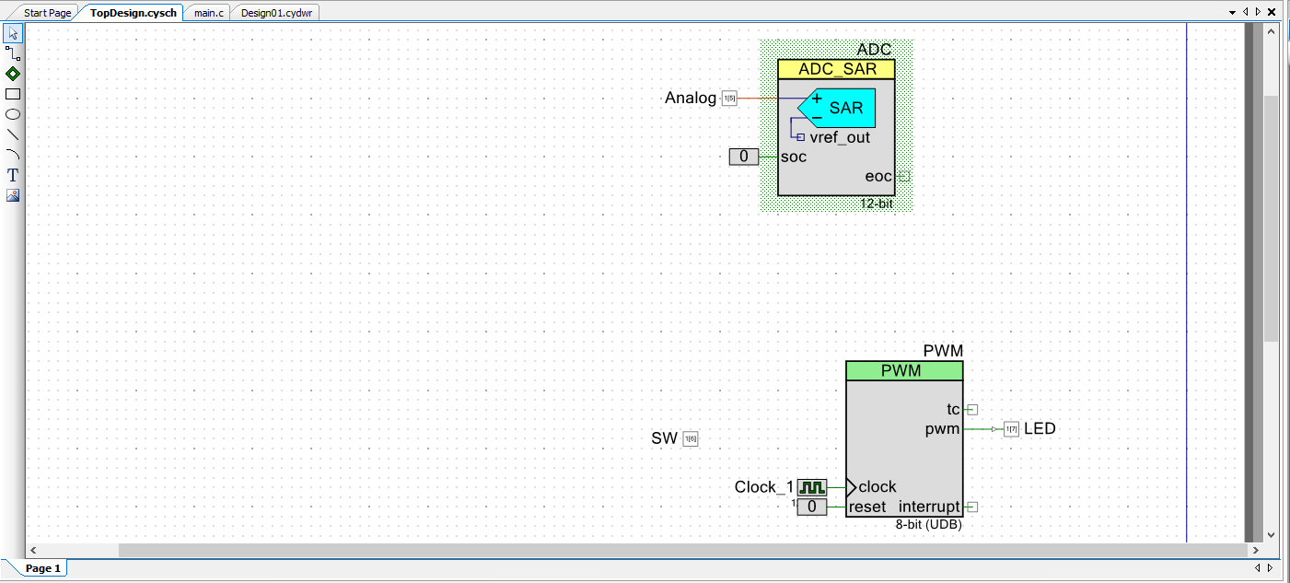
Task: Click the PWM component green header
Action: click(904, 371)
